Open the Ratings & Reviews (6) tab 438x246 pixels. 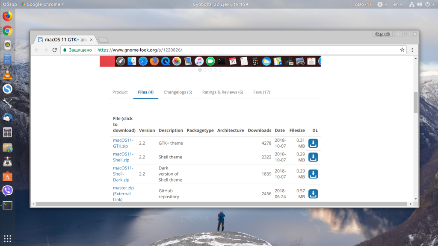coord(222,92)
